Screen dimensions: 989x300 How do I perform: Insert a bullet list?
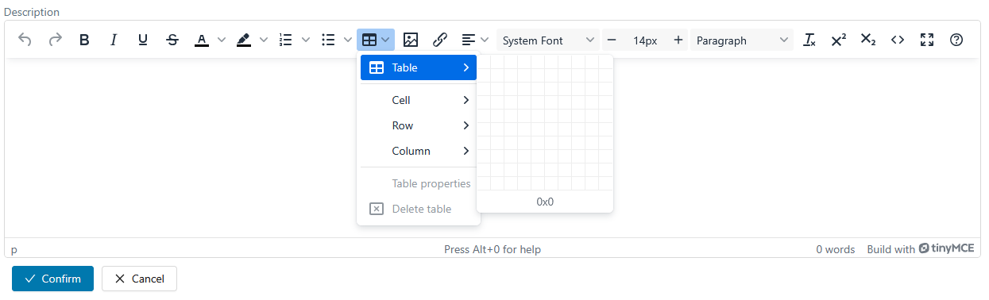(x=328, y=40)
